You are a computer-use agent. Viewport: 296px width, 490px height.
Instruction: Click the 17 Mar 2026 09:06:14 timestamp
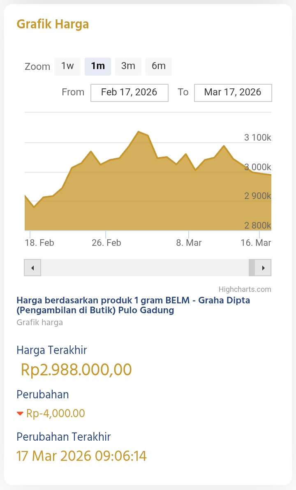(81, 456)
